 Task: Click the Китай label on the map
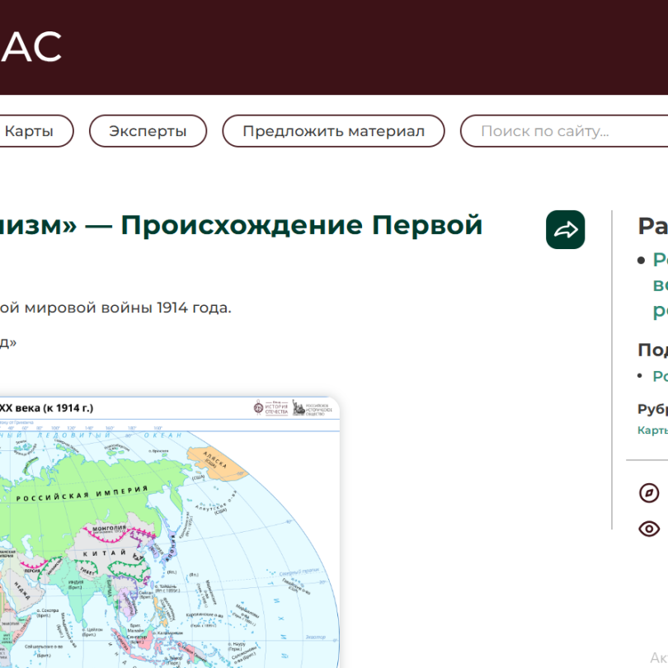[x=117, y=554]
